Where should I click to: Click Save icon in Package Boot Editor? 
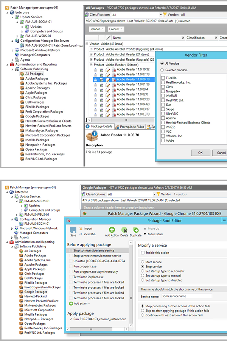73,230
